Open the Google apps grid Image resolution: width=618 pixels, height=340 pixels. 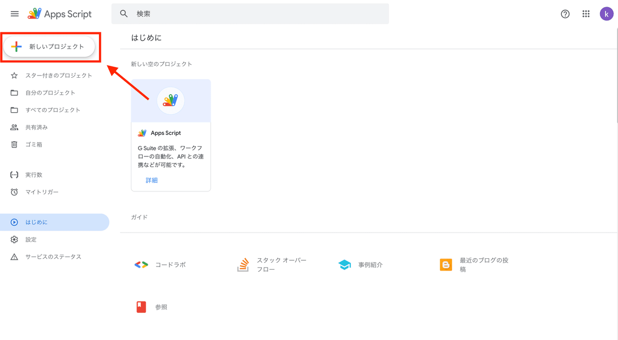[x=586, y=14]
